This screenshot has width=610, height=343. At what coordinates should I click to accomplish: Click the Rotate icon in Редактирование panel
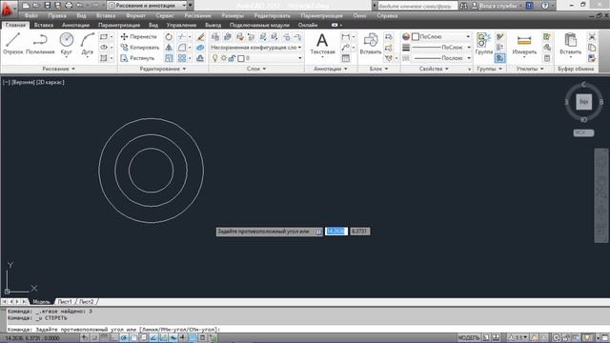[x=169, y=36]
